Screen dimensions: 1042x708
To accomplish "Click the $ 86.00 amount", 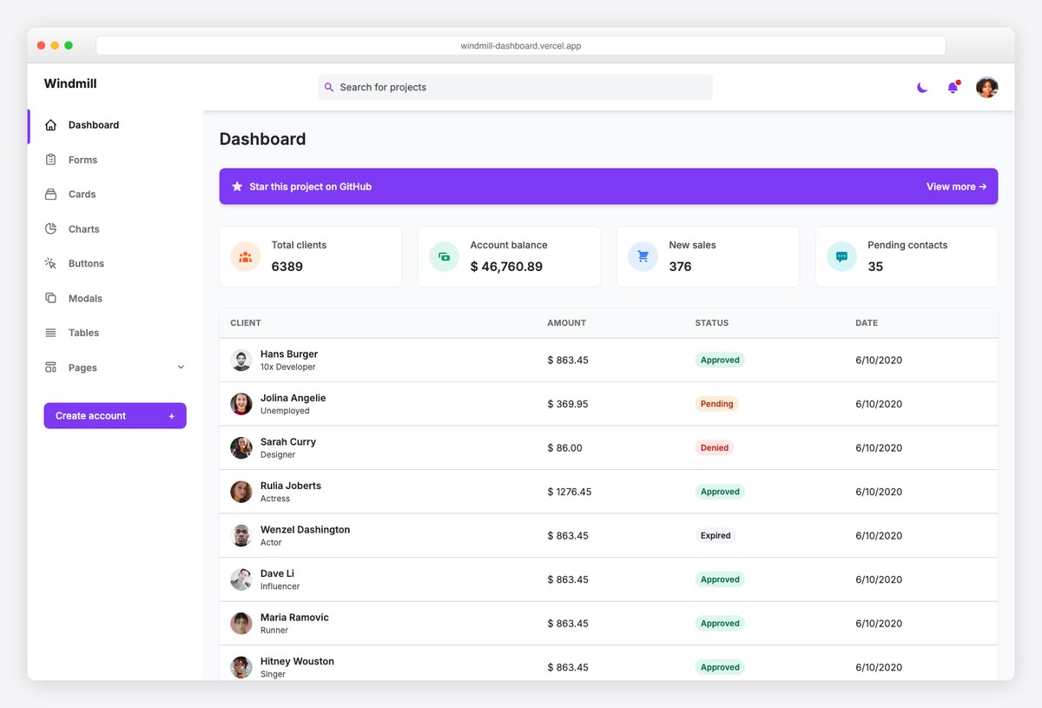I will pyautogui.click(x=564, y=447).
